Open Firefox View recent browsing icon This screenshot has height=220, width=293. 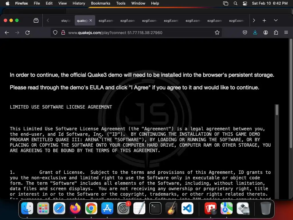tap(36, 20)
